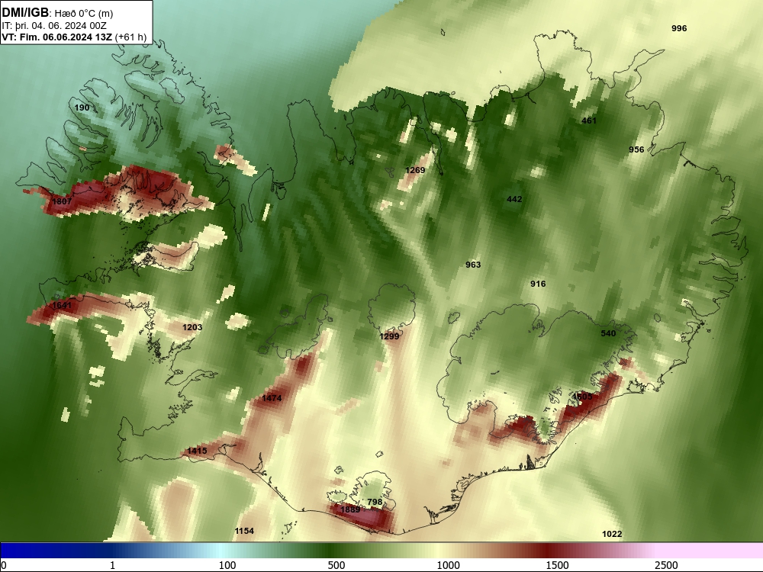Click the 1415 value on the map
Viewport: 763px width, 572px height.
pos(197,451)
